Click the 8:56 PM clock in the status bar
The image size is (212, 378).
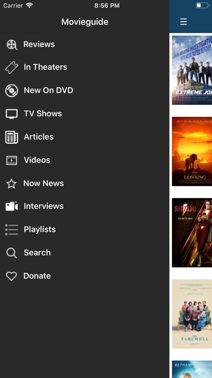107,6
